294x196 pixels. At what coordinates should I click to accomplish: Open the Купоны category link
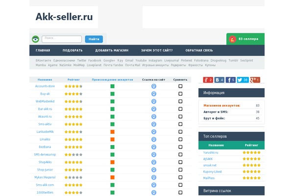coord(210,65)
